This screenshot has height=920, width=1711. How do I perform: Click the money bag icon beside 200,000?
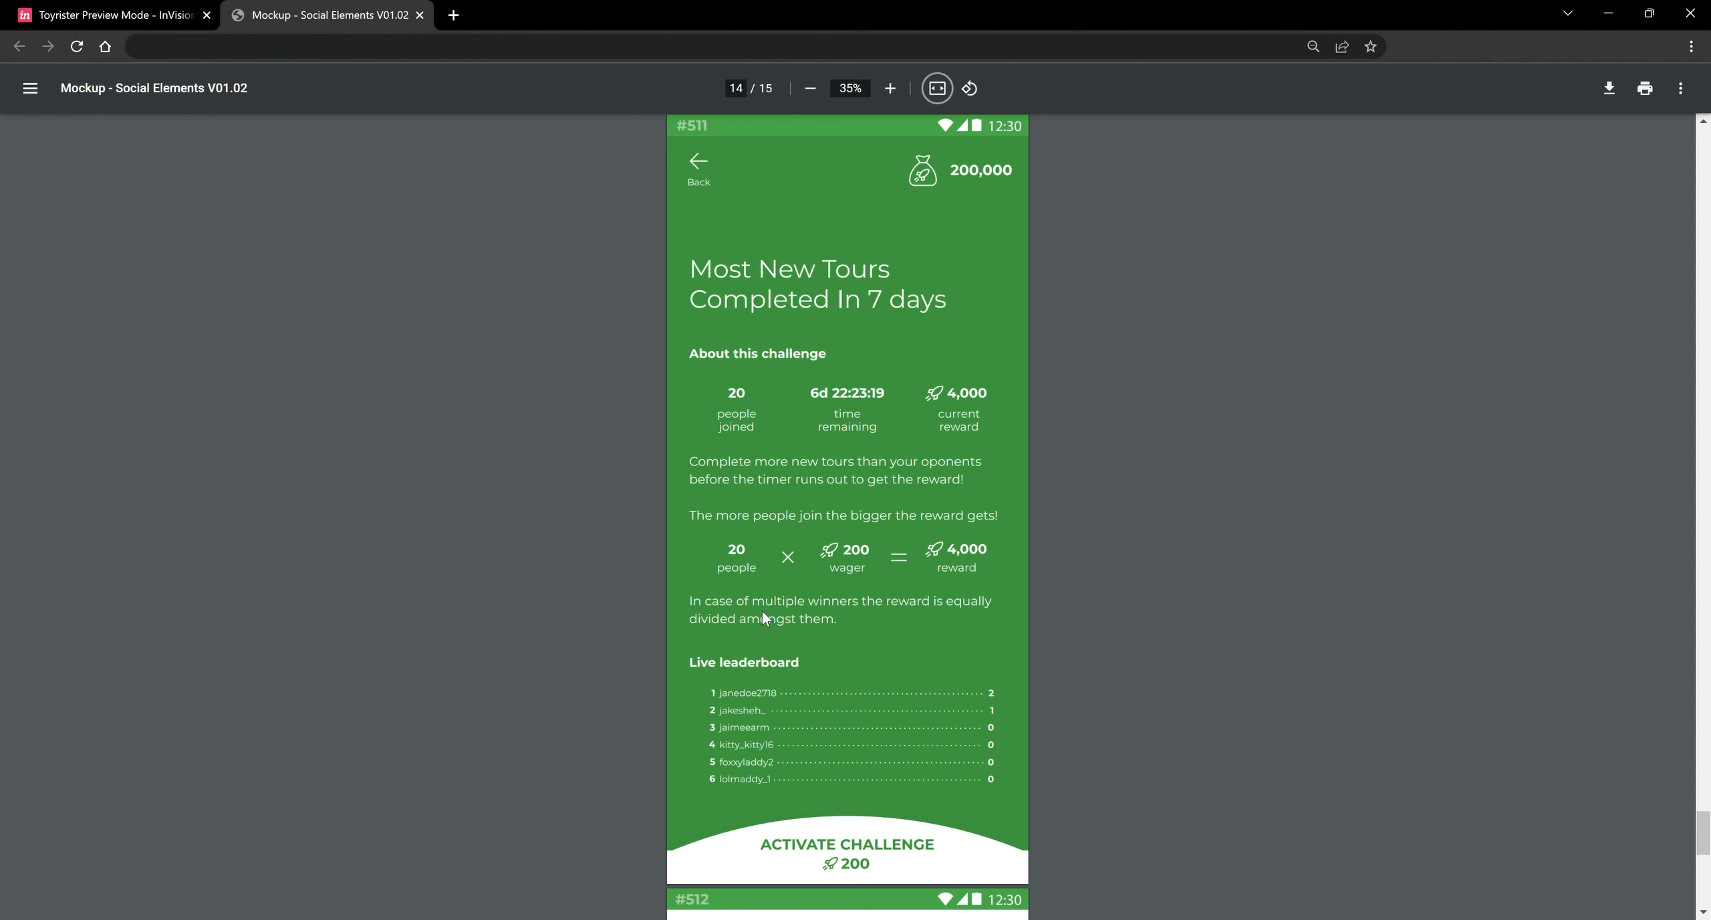pyautogui.click(x=922, y=170)
